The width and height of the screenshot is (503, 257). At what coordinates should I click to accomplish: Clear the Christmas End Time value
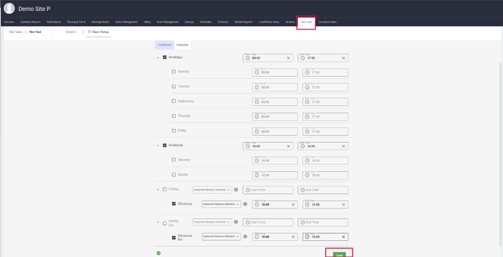[x=343, y=205]
